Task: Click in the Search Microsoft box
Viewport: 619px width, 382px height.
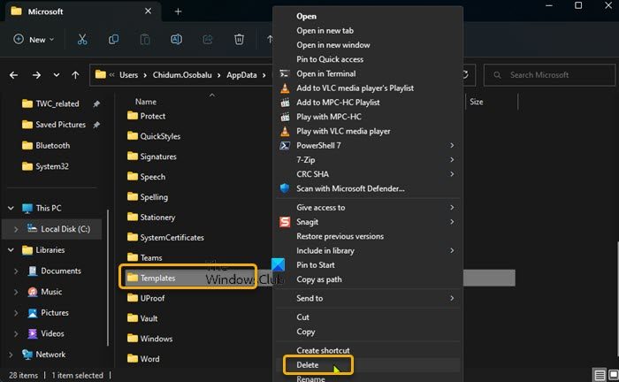Action: [x=549, y=75]
